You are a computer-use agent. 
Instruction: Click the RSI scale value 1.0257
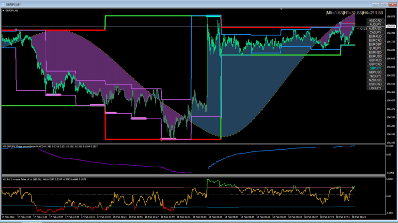[390, 179]
